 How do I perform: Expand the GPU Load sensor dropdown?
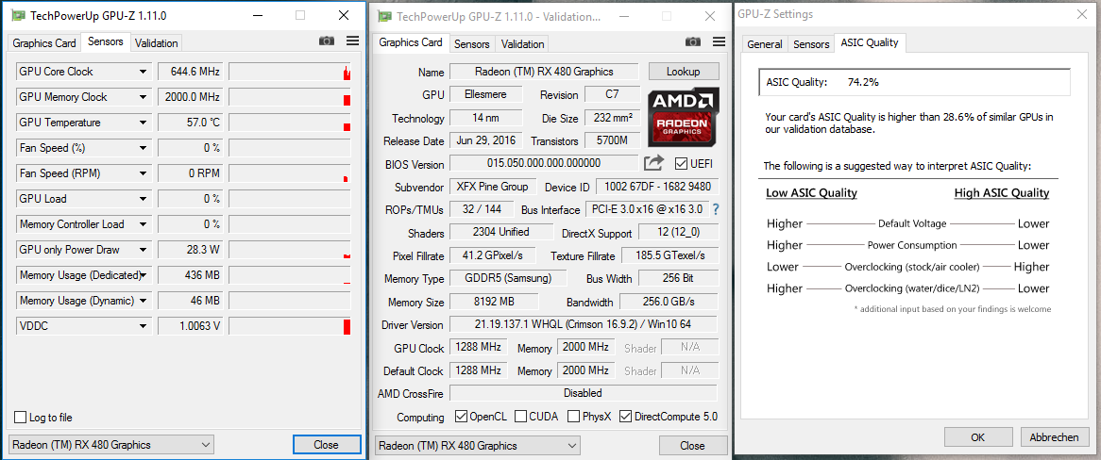pyautogui.click(x=144, y=199)
